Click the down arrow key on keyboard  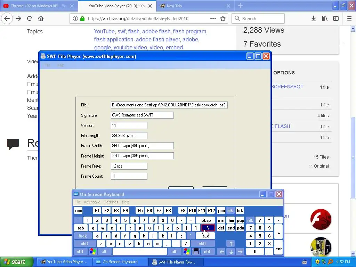tap(231, 252)
